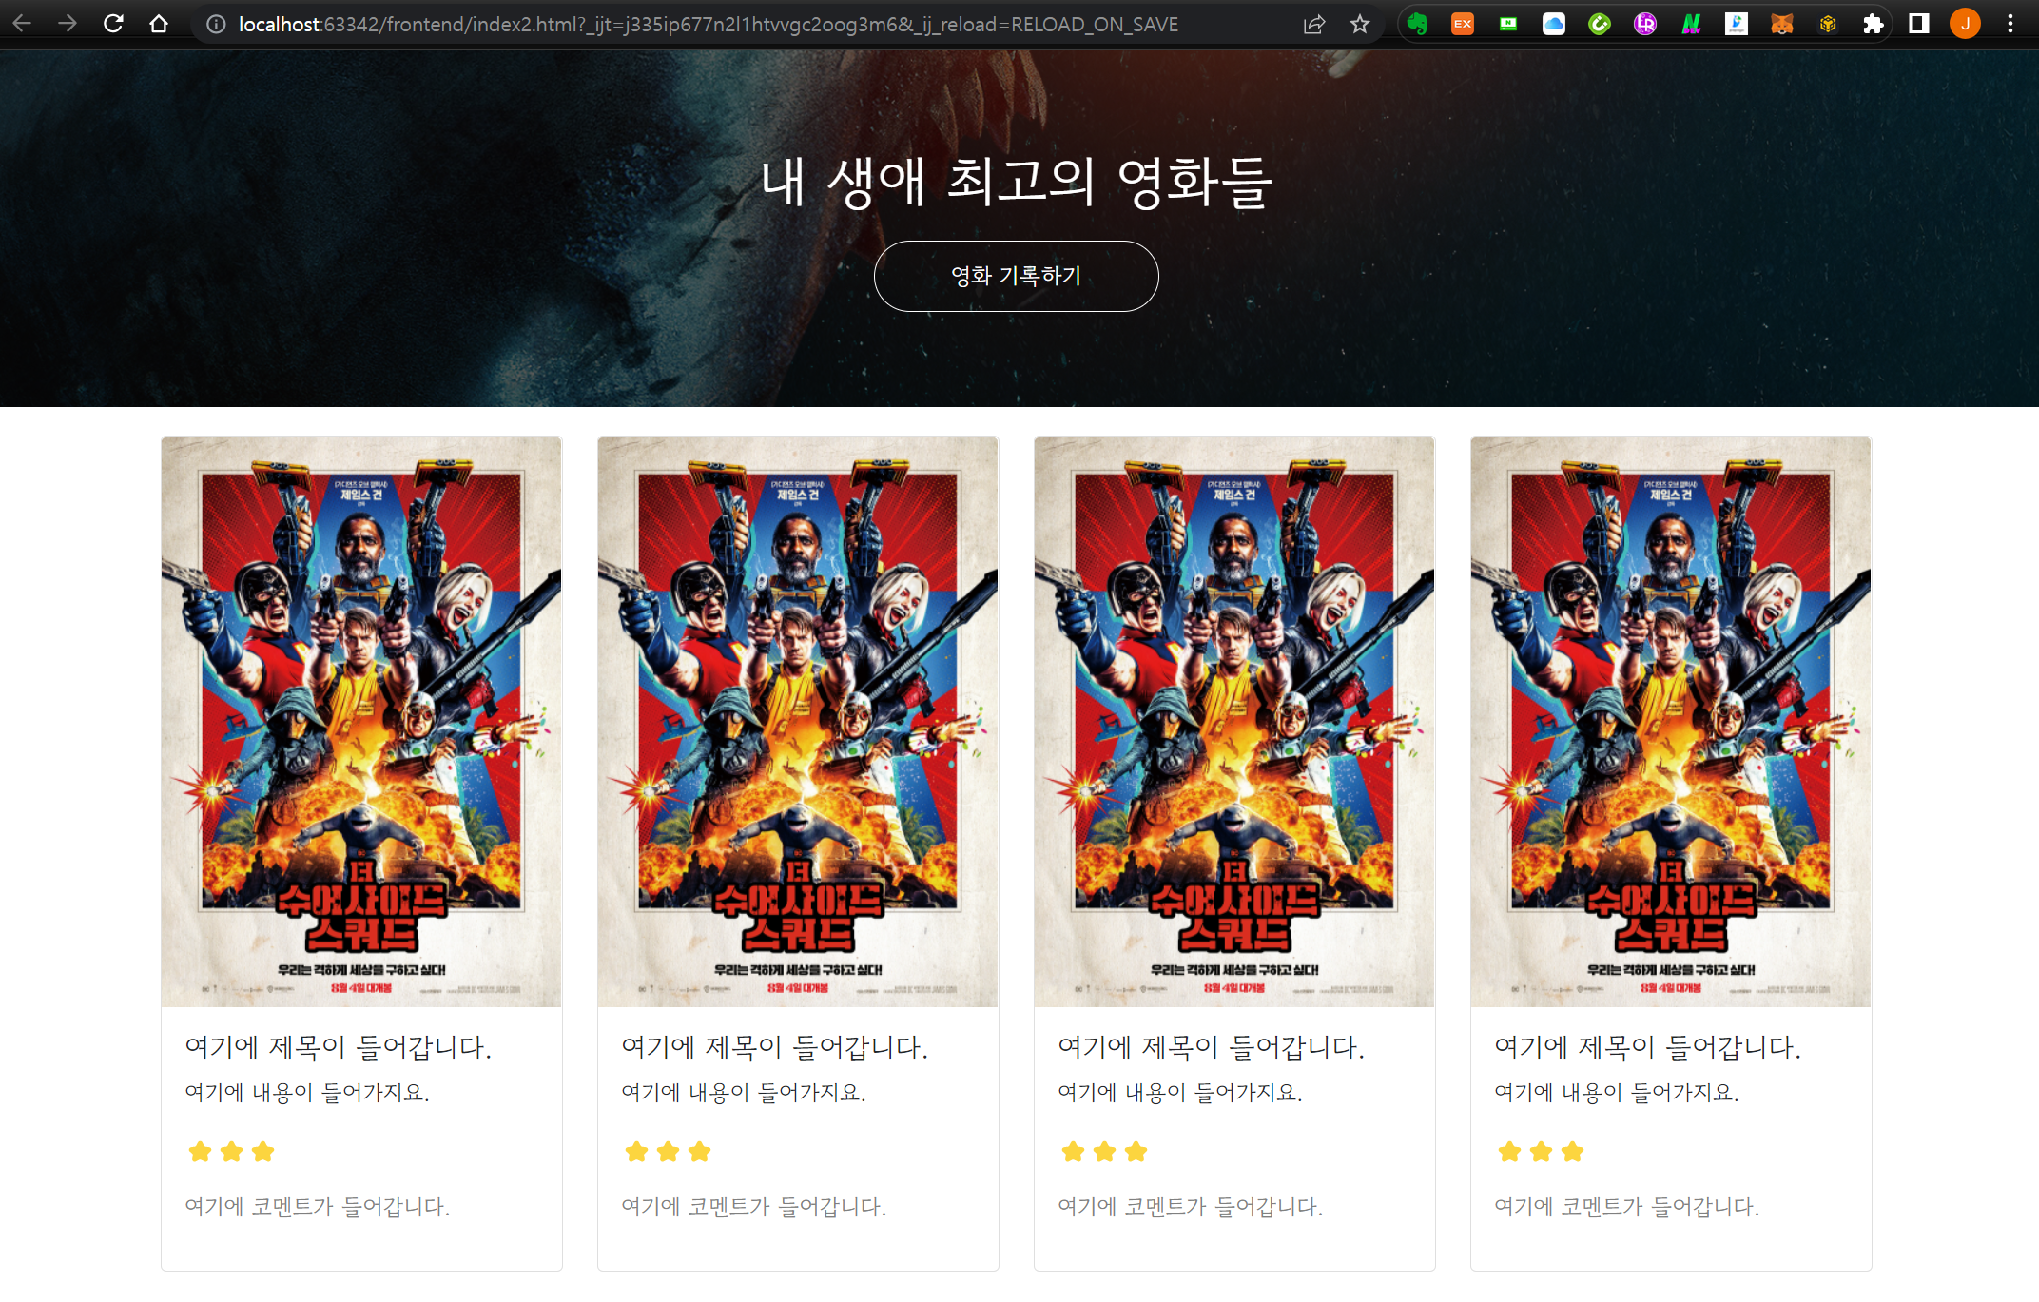Bookmark this page with star icon
The width and height of the screenshot is (2039, 1302).
[x=1360, y=24]
